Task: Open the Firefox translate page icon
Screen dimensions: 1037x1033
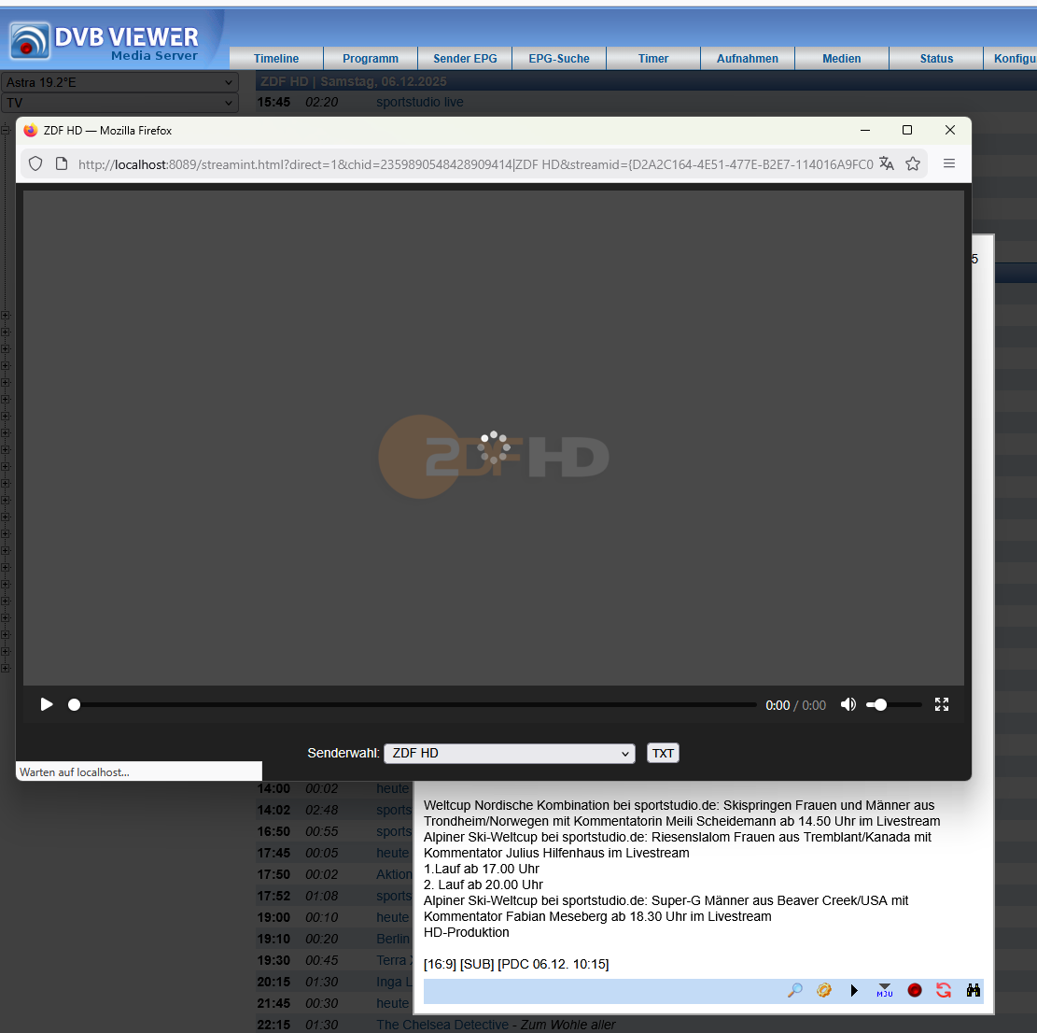Action: [x=887, y=163]
